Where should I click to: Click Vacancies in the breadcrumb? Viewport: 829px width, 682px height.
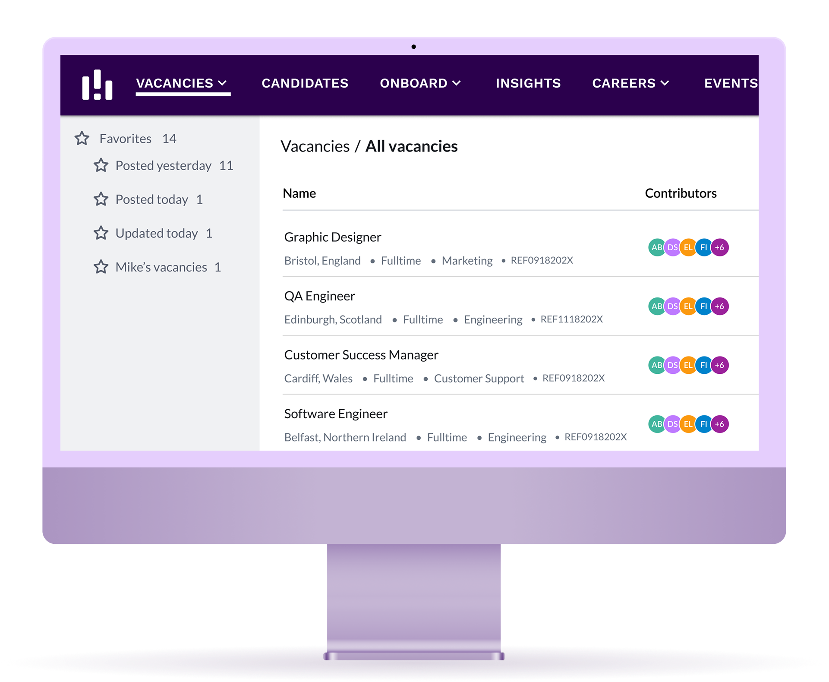[315, 146]
